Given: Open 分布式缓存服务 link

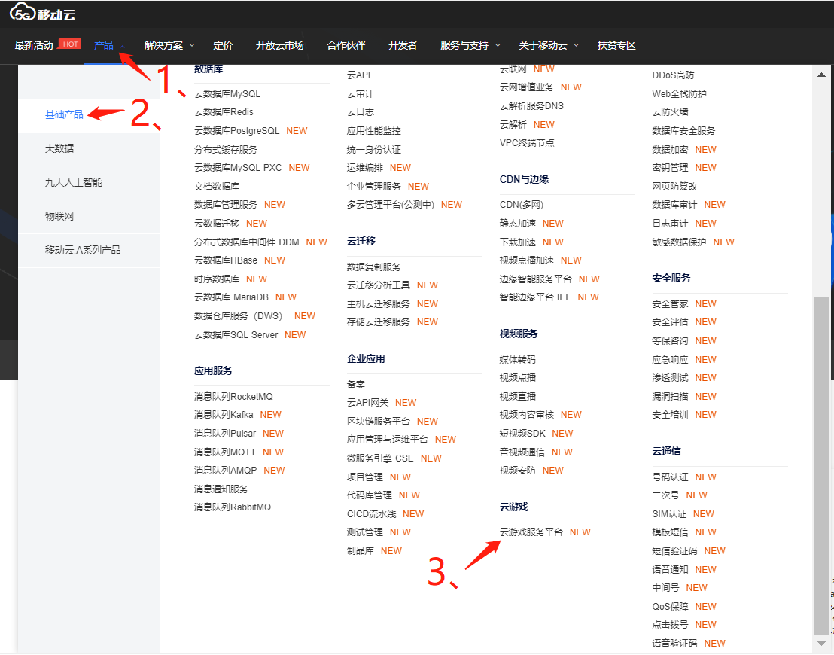Looking at the screenshot, I should click(x=226, y=150).
